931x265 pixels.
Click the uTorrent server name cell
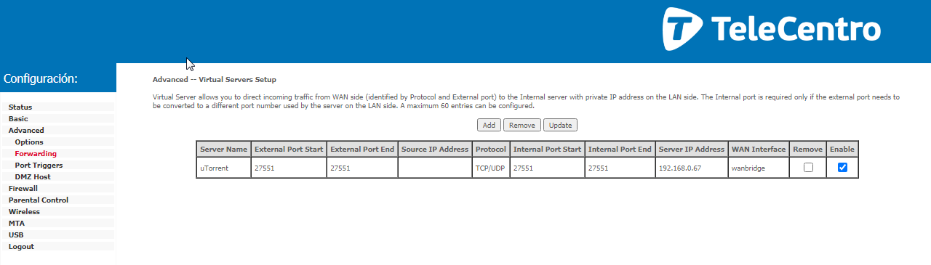tap(223, 167)
